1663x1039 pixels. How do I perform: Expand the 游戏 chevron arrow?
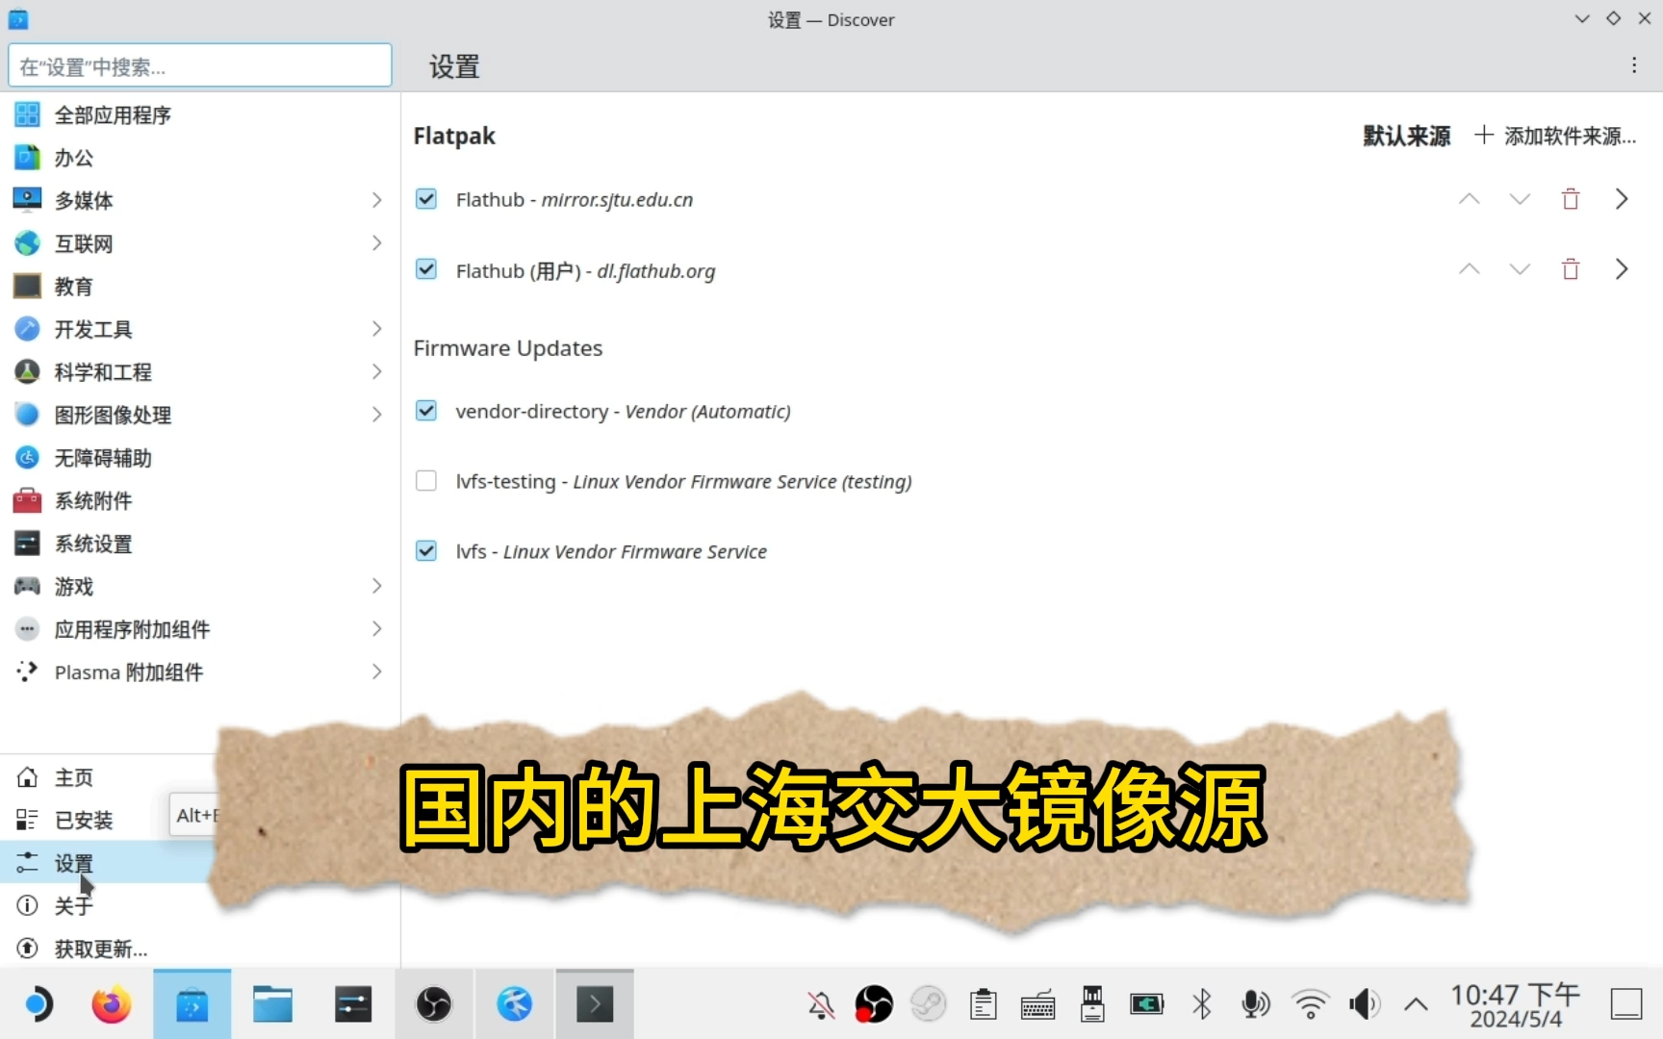(376, 586)
